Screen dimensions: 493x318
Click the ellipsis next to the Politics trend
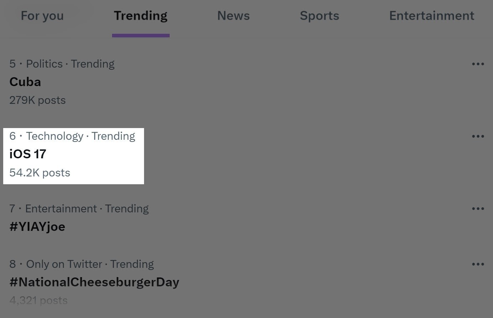coord(478,64)
